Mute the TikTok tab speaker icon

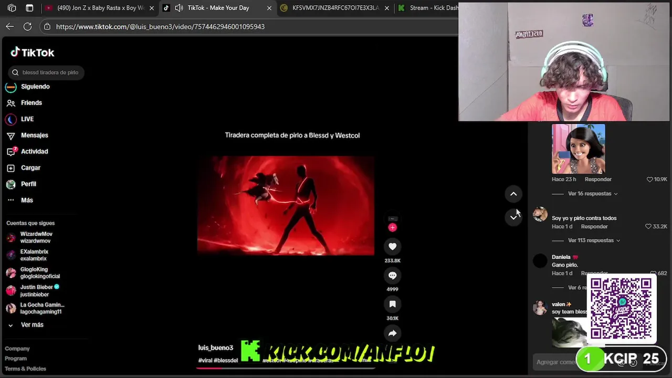click(x=179, y=8)
